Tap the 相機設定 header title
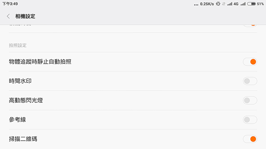The width and height of the screenshot is (266, 149). [x=25, y=17]
